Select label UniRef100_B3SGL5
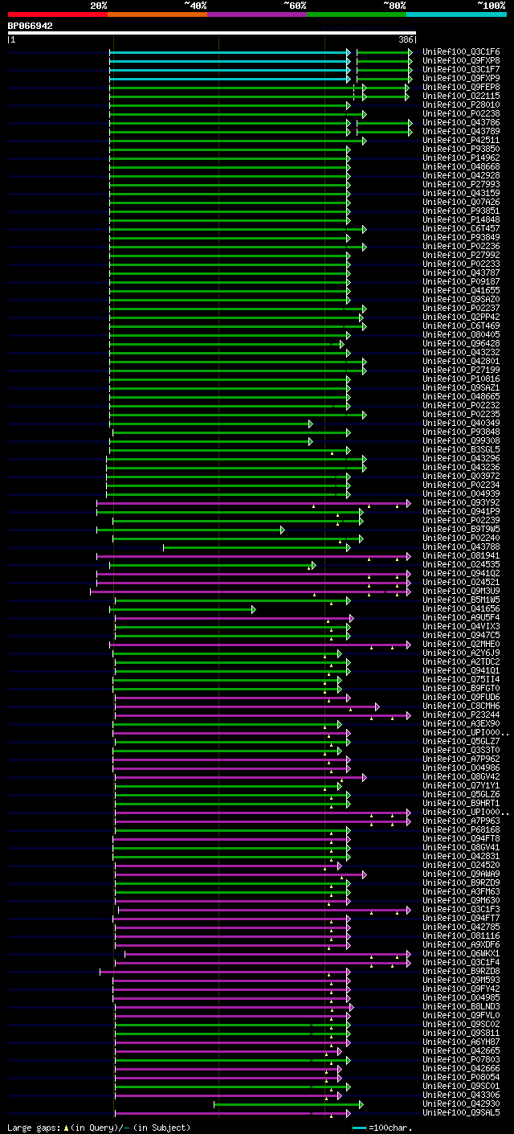The width and height of the screenshot is (514, 1134). 461,450
